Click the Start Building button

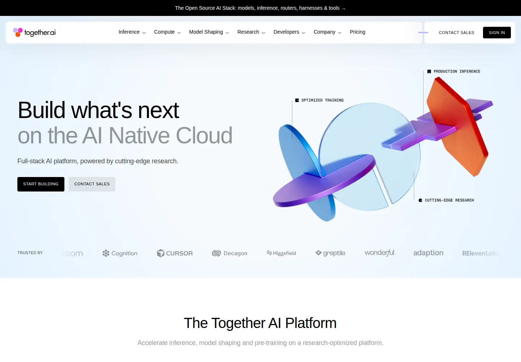coord(41,184)
